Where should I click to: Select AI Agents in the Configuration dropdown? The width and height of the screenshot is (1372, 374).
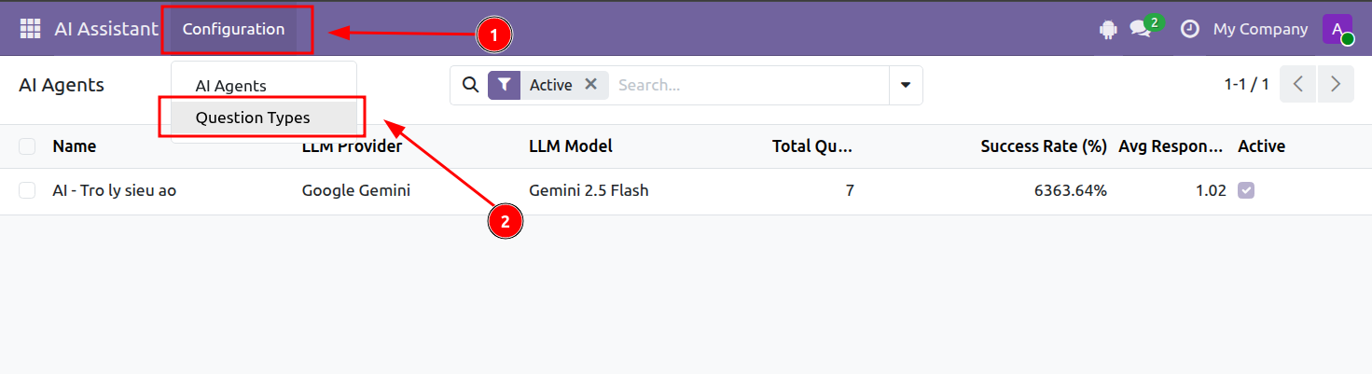point(230,86)
